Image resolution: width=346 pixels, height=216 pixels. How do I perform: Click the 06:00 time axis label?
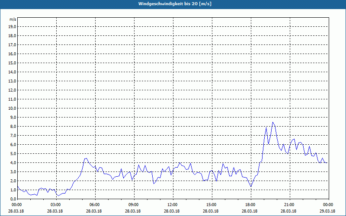pos(95,205)
